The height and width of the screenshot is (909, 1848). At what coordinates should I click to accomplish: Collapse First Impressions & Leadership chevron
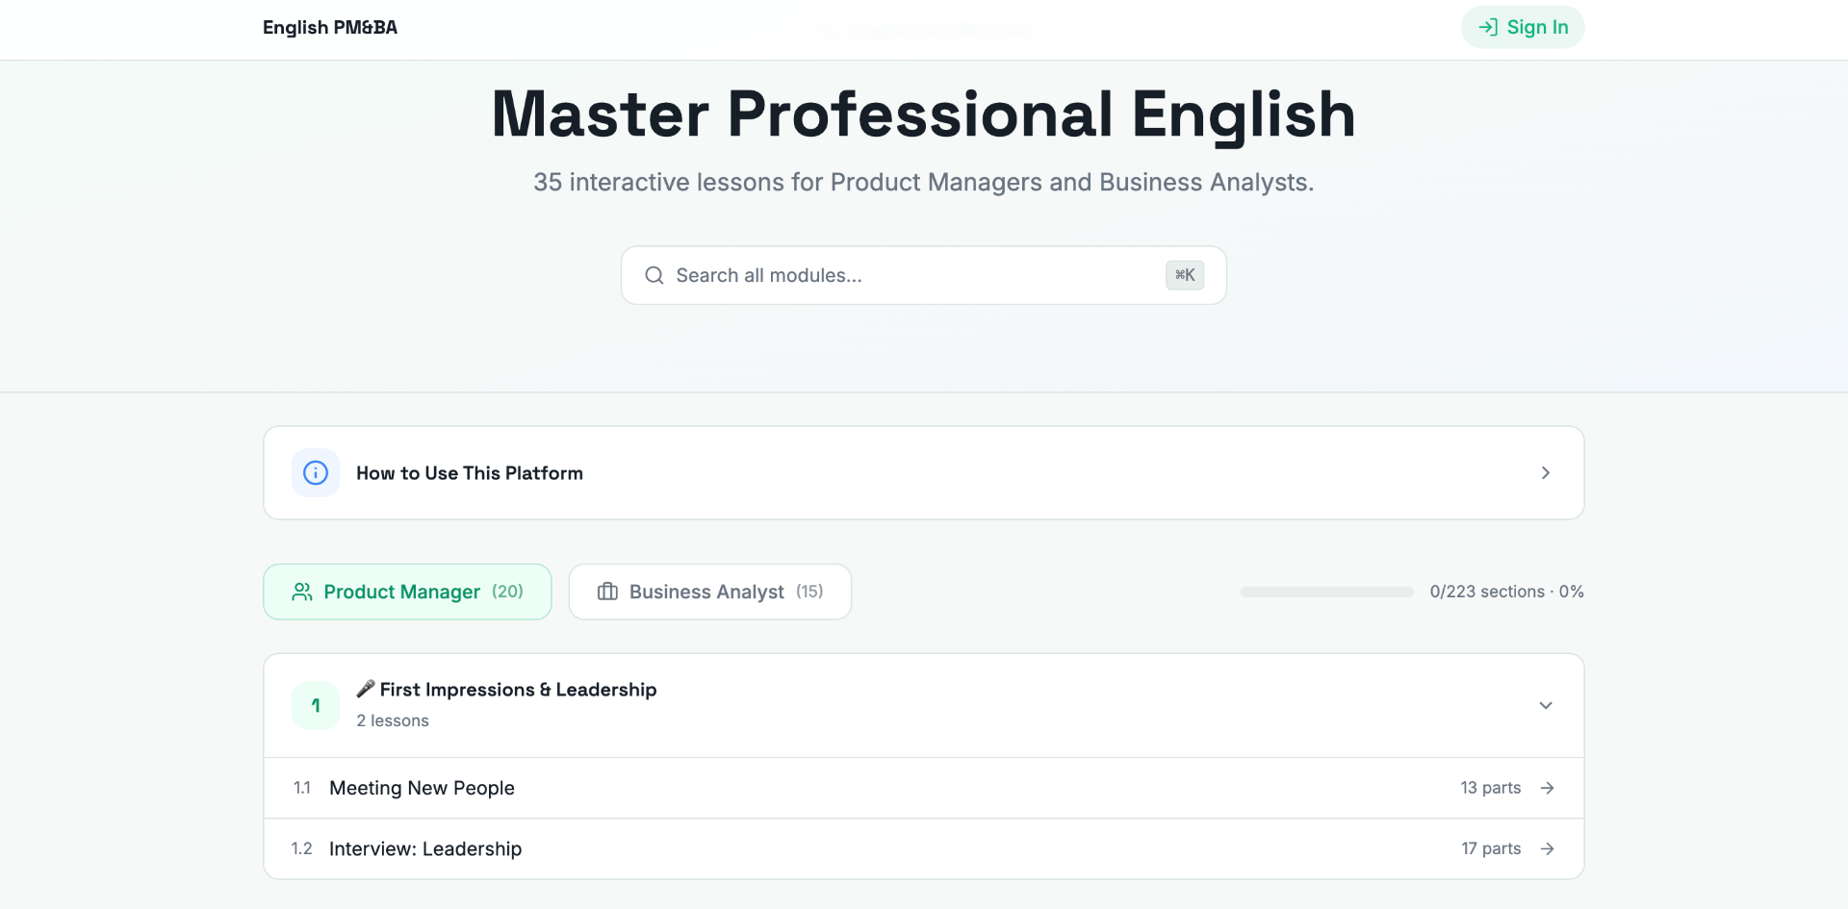(x=1546, y=705)
